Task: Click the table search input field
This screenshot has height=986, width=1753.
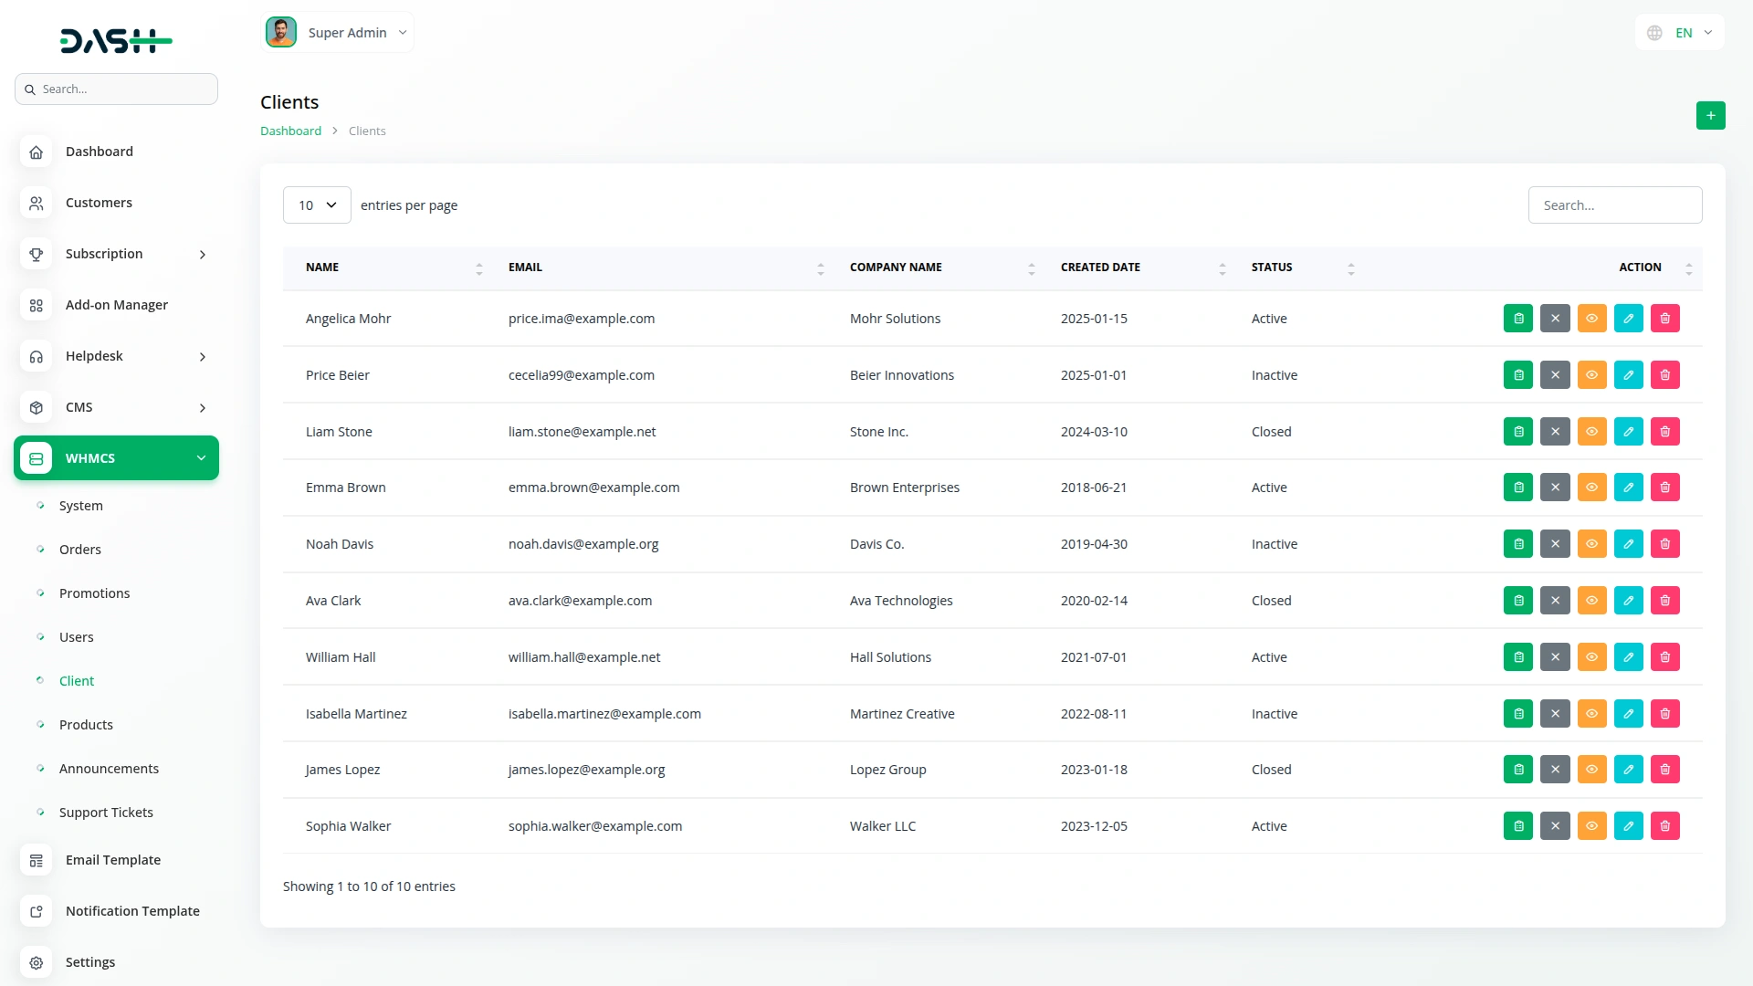Action: coord(1614,205)
